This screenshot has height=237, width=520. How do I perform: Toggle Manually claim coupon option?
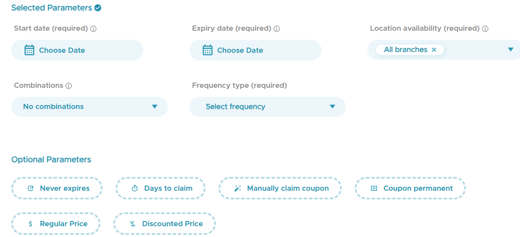280,188
